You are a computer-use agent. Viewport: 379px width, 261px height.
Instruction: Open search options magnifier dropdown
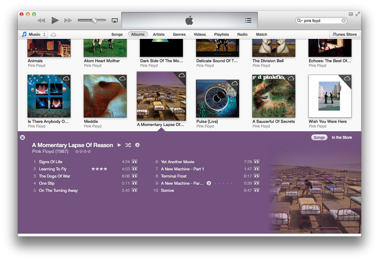point(300,21)
